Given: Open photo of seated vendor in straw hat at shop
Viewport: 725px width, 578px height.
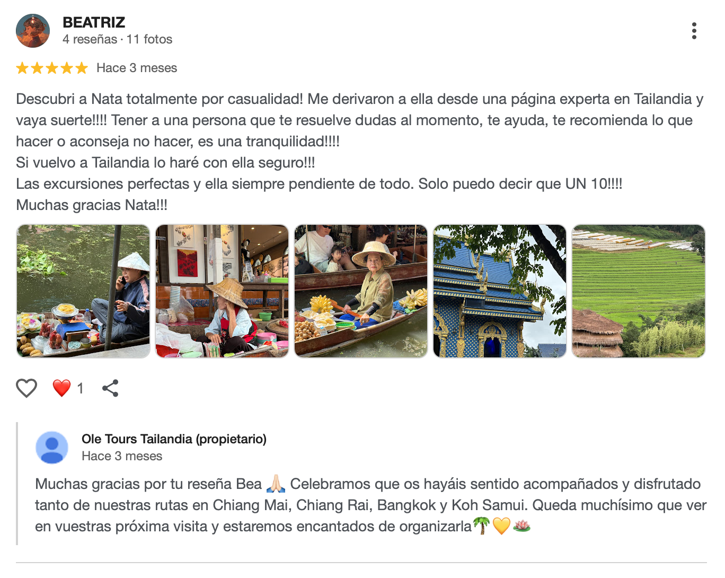Looking at the screenshot, I should coord(222,291).
